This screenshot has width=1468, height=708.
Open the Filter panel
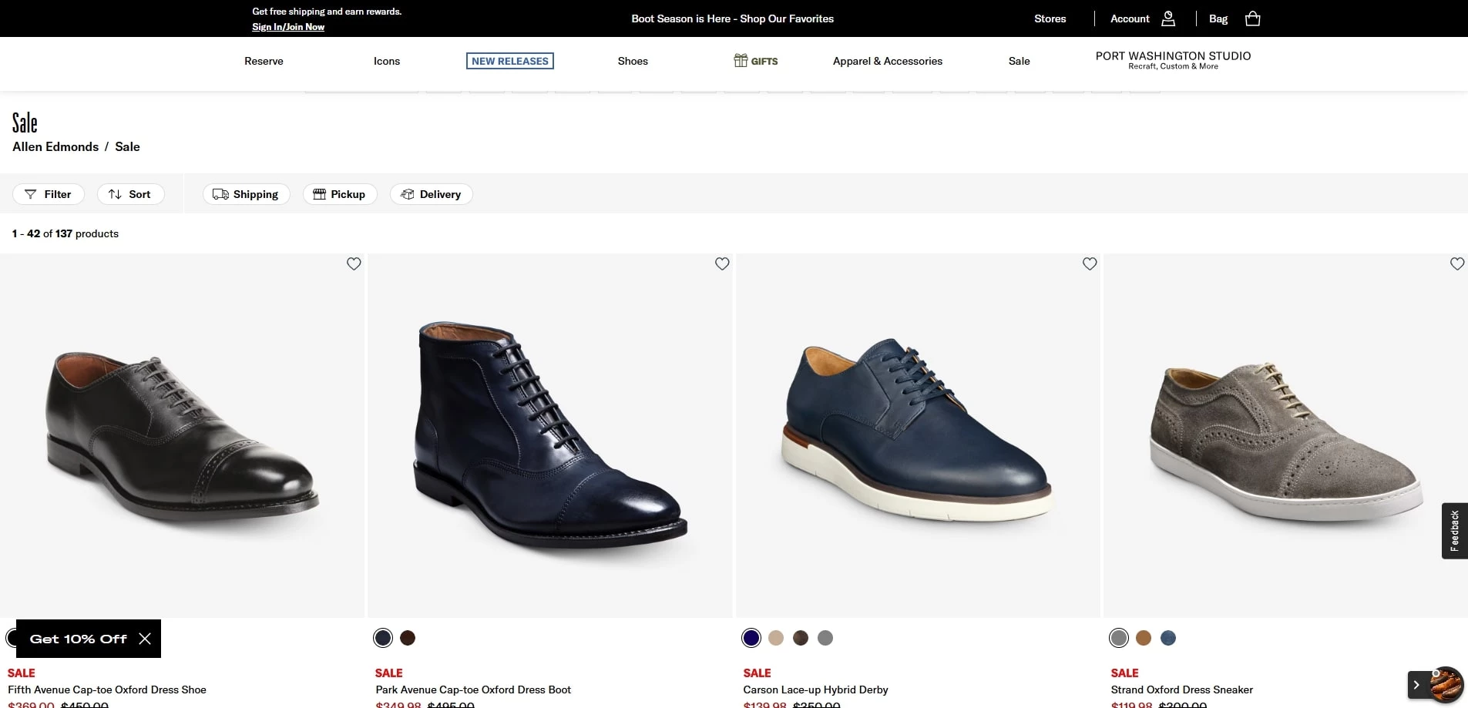point(49,194)
